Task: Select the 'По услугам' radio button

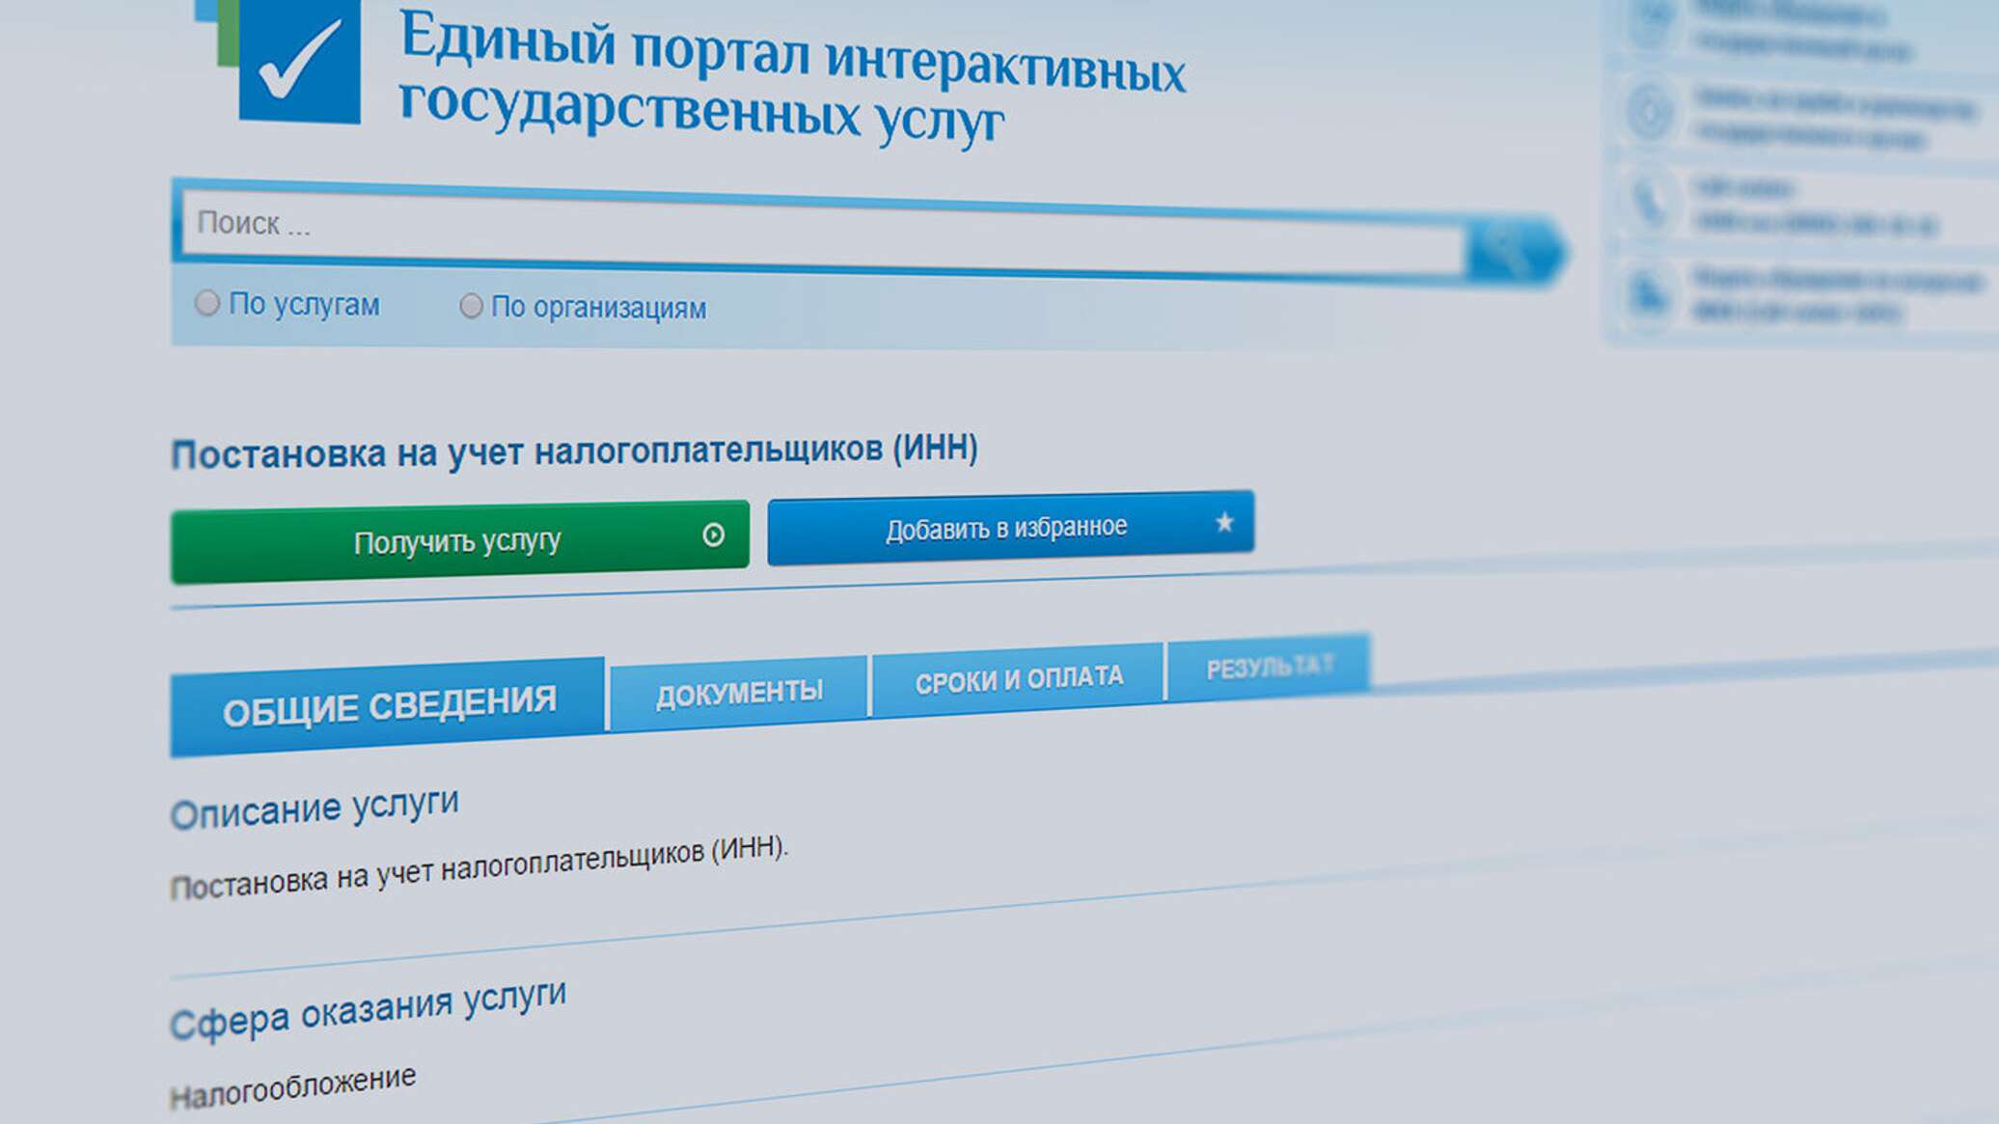Action: pyautogui.click(x=206, y=303)
